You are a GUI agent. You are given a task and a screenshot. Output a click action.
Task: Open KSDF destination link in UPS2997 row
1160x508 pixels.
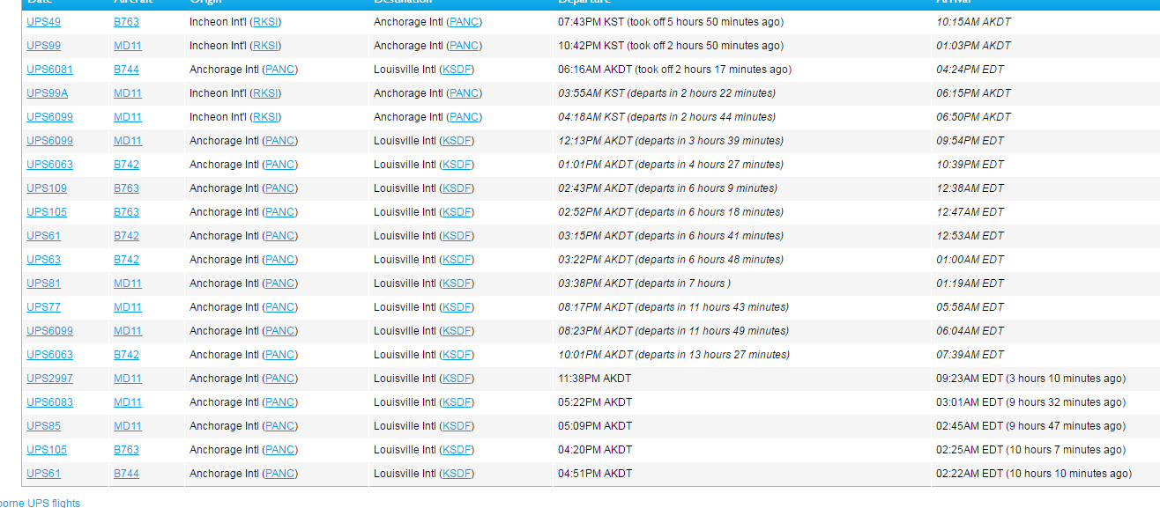457,379
